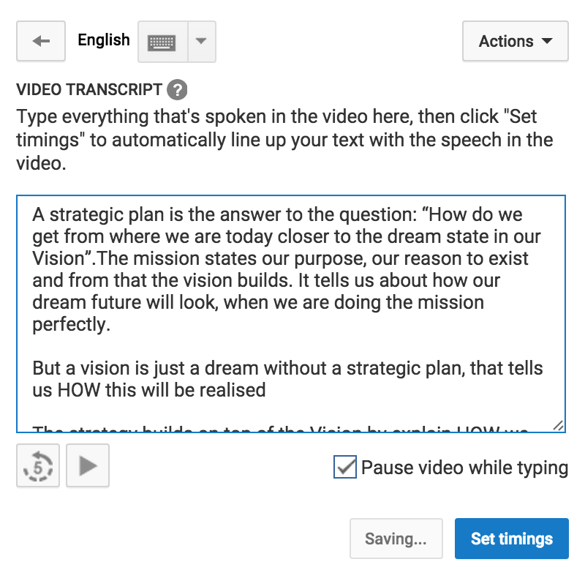Rewind video 5 seconds

pos(38,465)
